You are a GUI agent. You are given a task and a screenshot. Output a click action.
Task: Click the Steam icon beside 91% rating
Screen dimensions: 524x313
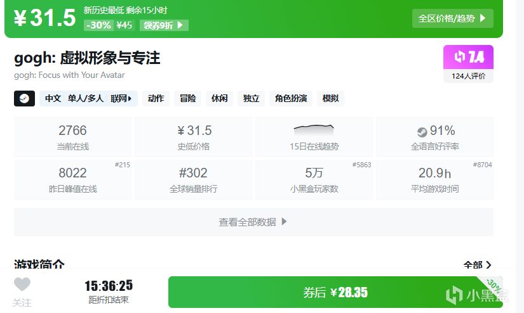422,132
